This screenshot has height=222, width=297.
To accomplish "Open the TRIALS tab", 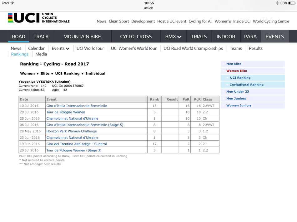I will (199, 36).
